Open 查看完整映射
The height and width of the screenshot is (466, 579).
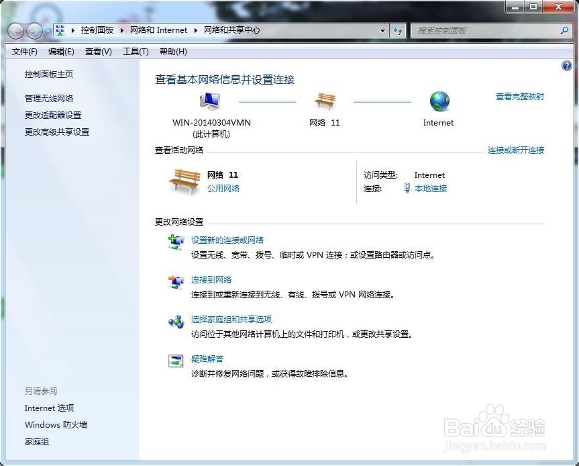519,96
